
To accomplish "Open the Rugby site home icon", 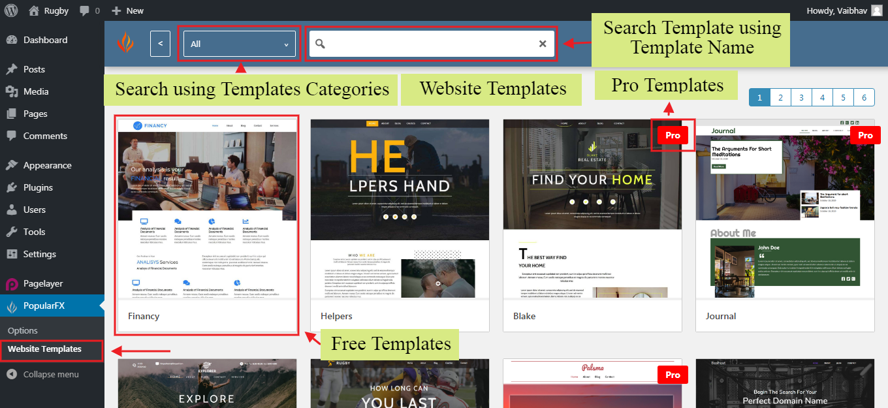I will (34, 10).
